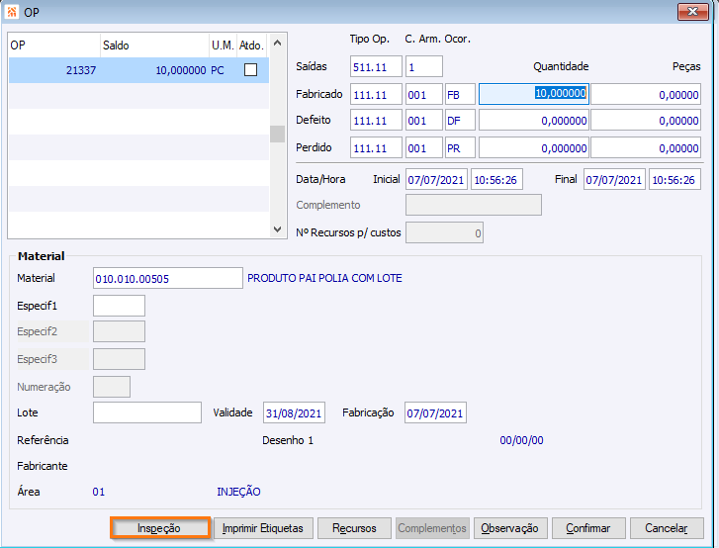This screenshot has height=548, width=719.
Task: Open the Observação button
Action: [510, 528]
